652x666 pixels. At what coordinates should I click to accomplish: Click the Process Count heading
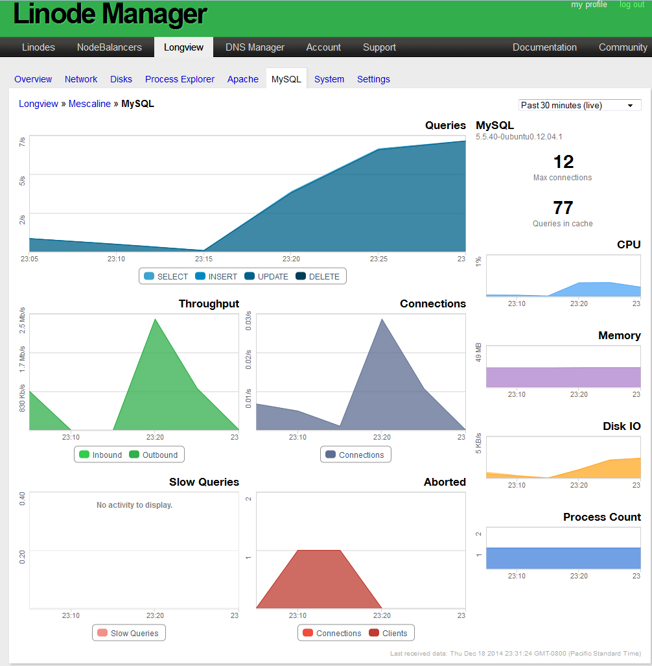coord(602,517)
